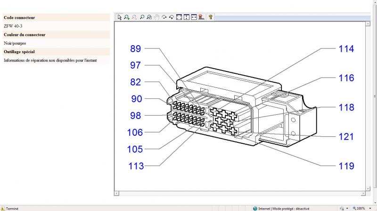
Task: Click pin label 113
Action: (x=136, y=166)
